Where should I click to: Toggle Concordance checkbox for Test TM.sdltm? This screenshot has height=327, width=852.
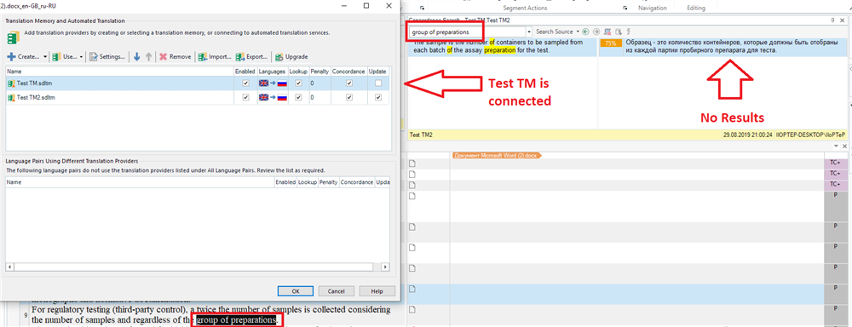pyautogui.click(x=348, y=83)
